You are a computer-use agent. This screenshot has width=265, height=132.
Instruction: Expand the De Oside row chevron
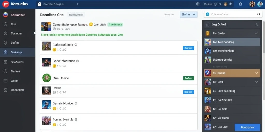[x=256, y=34]
